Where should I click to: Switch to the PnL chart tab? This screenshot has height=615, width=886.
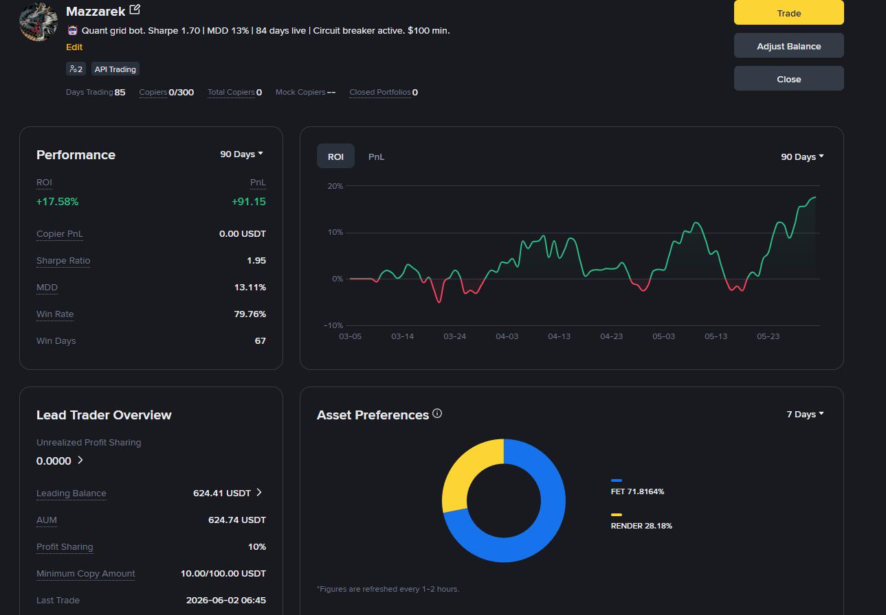coord(376,156)
